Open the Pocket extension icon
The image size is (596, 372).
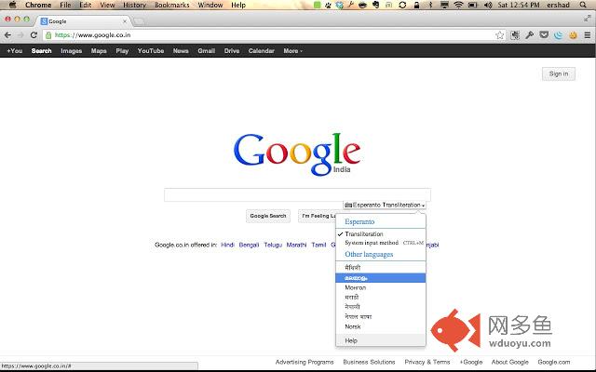(x=544, y=35)
